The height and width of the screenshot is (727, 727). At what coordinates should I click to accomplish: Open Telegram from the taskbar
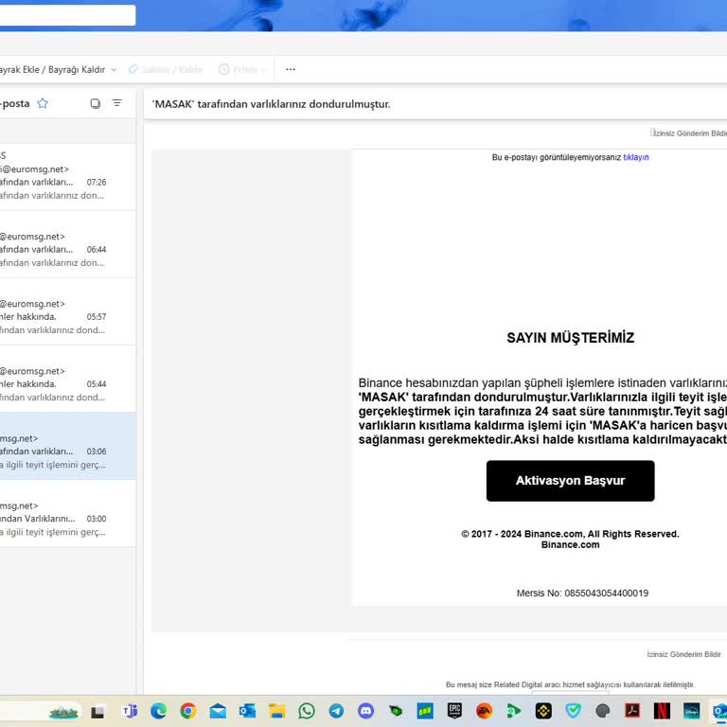pos(336,711)
